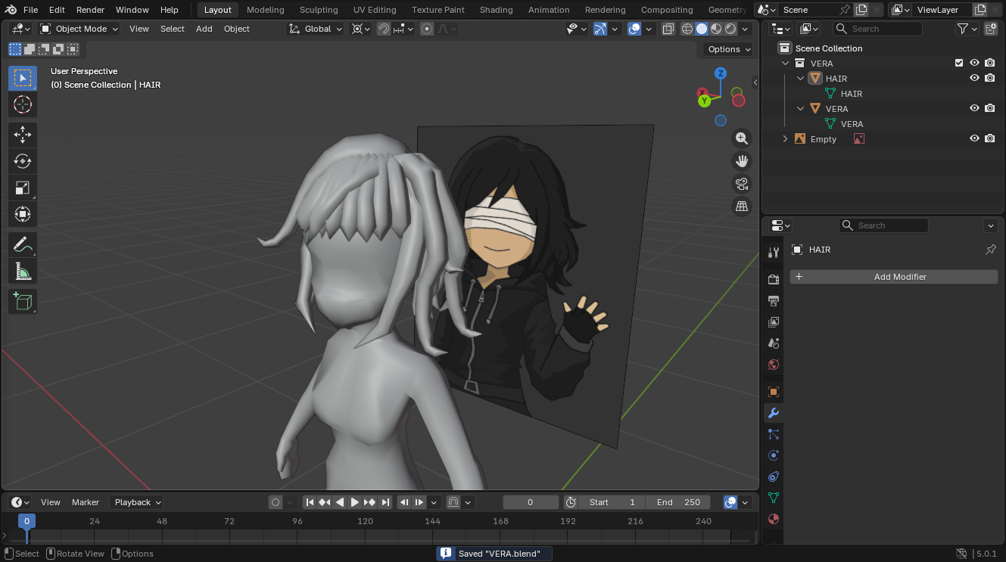The image size is (1006, 562).
Task: Switch to the Shading workspace tab
Action: click(497, 10)
